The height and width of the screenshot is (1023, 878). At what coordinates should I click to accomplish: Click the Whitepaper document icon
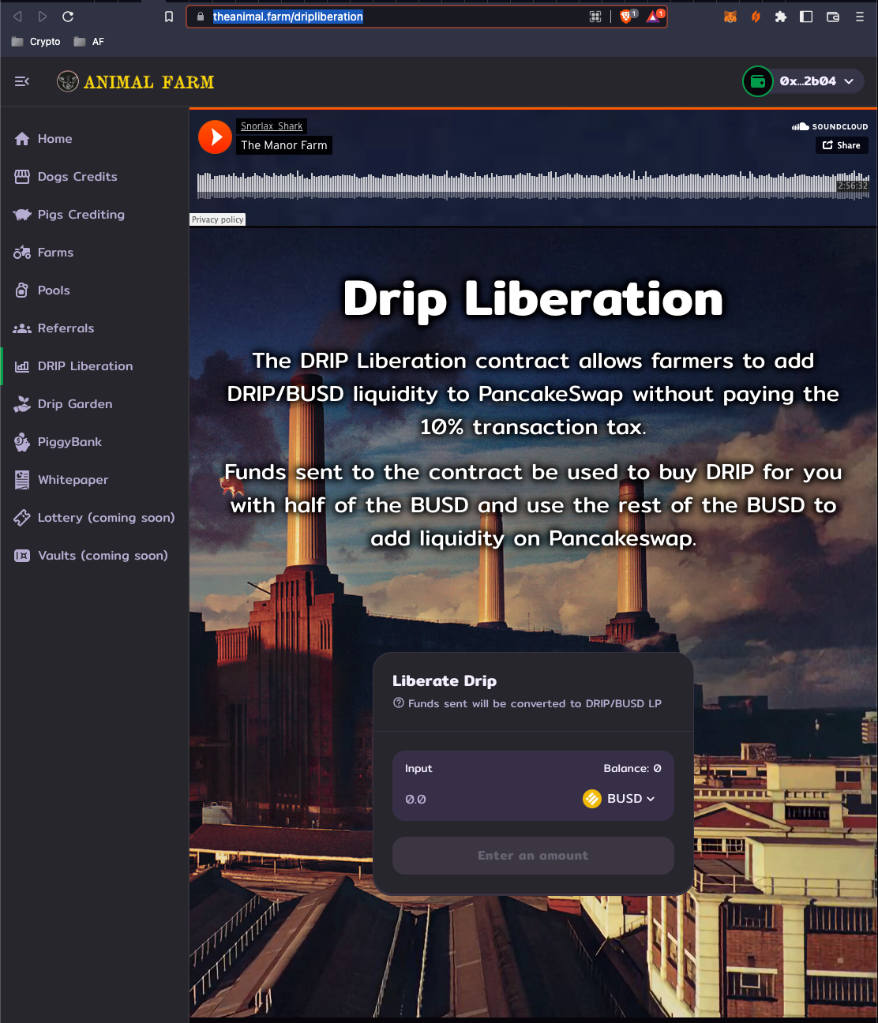tap(22, 480)
